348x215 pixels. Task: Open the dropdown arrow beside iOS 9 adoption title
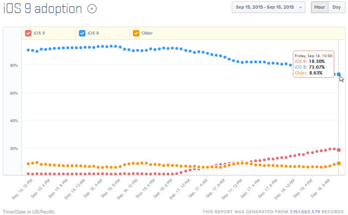pos(92,8)
